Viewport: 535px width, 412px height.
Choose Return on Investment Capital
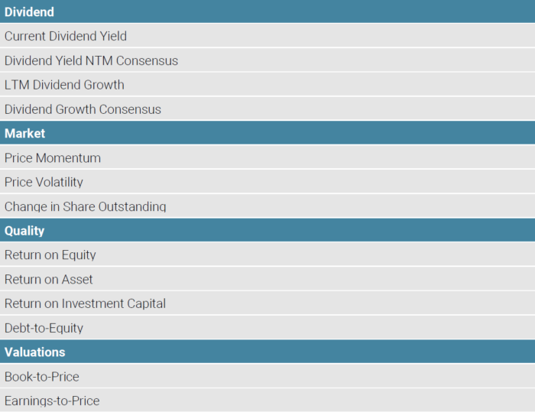coord(85,303)
